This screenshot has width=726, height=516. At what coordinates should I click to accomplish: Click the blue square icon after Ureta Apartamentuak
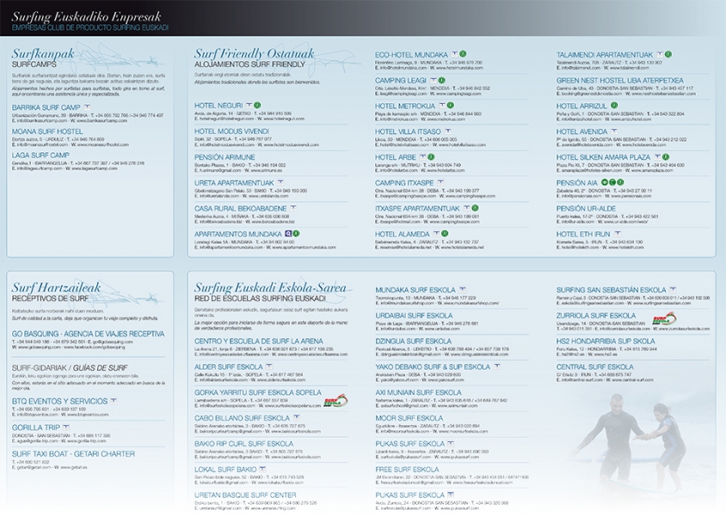(x=280, y=182)
